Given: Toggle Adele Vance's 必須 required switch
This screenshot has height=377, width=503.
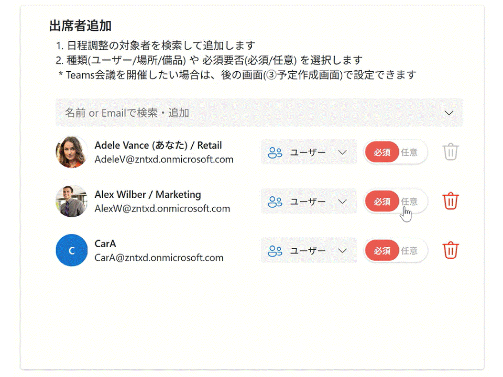Looking at the screenshot, I should tap(382, 152).
